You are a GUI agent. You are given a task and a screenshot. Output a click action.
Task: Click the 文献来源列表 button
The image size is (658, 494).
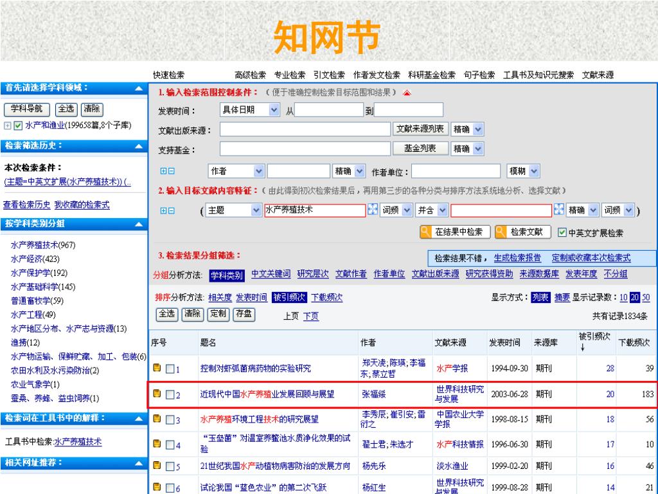pos(420,129)
